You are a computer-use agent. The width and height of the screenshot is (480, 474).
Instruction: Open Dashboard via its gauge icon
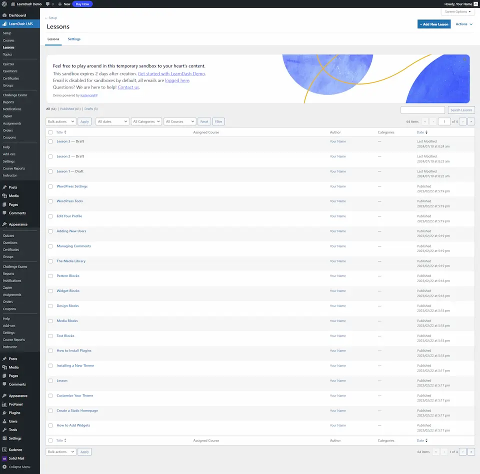(4, 15)
